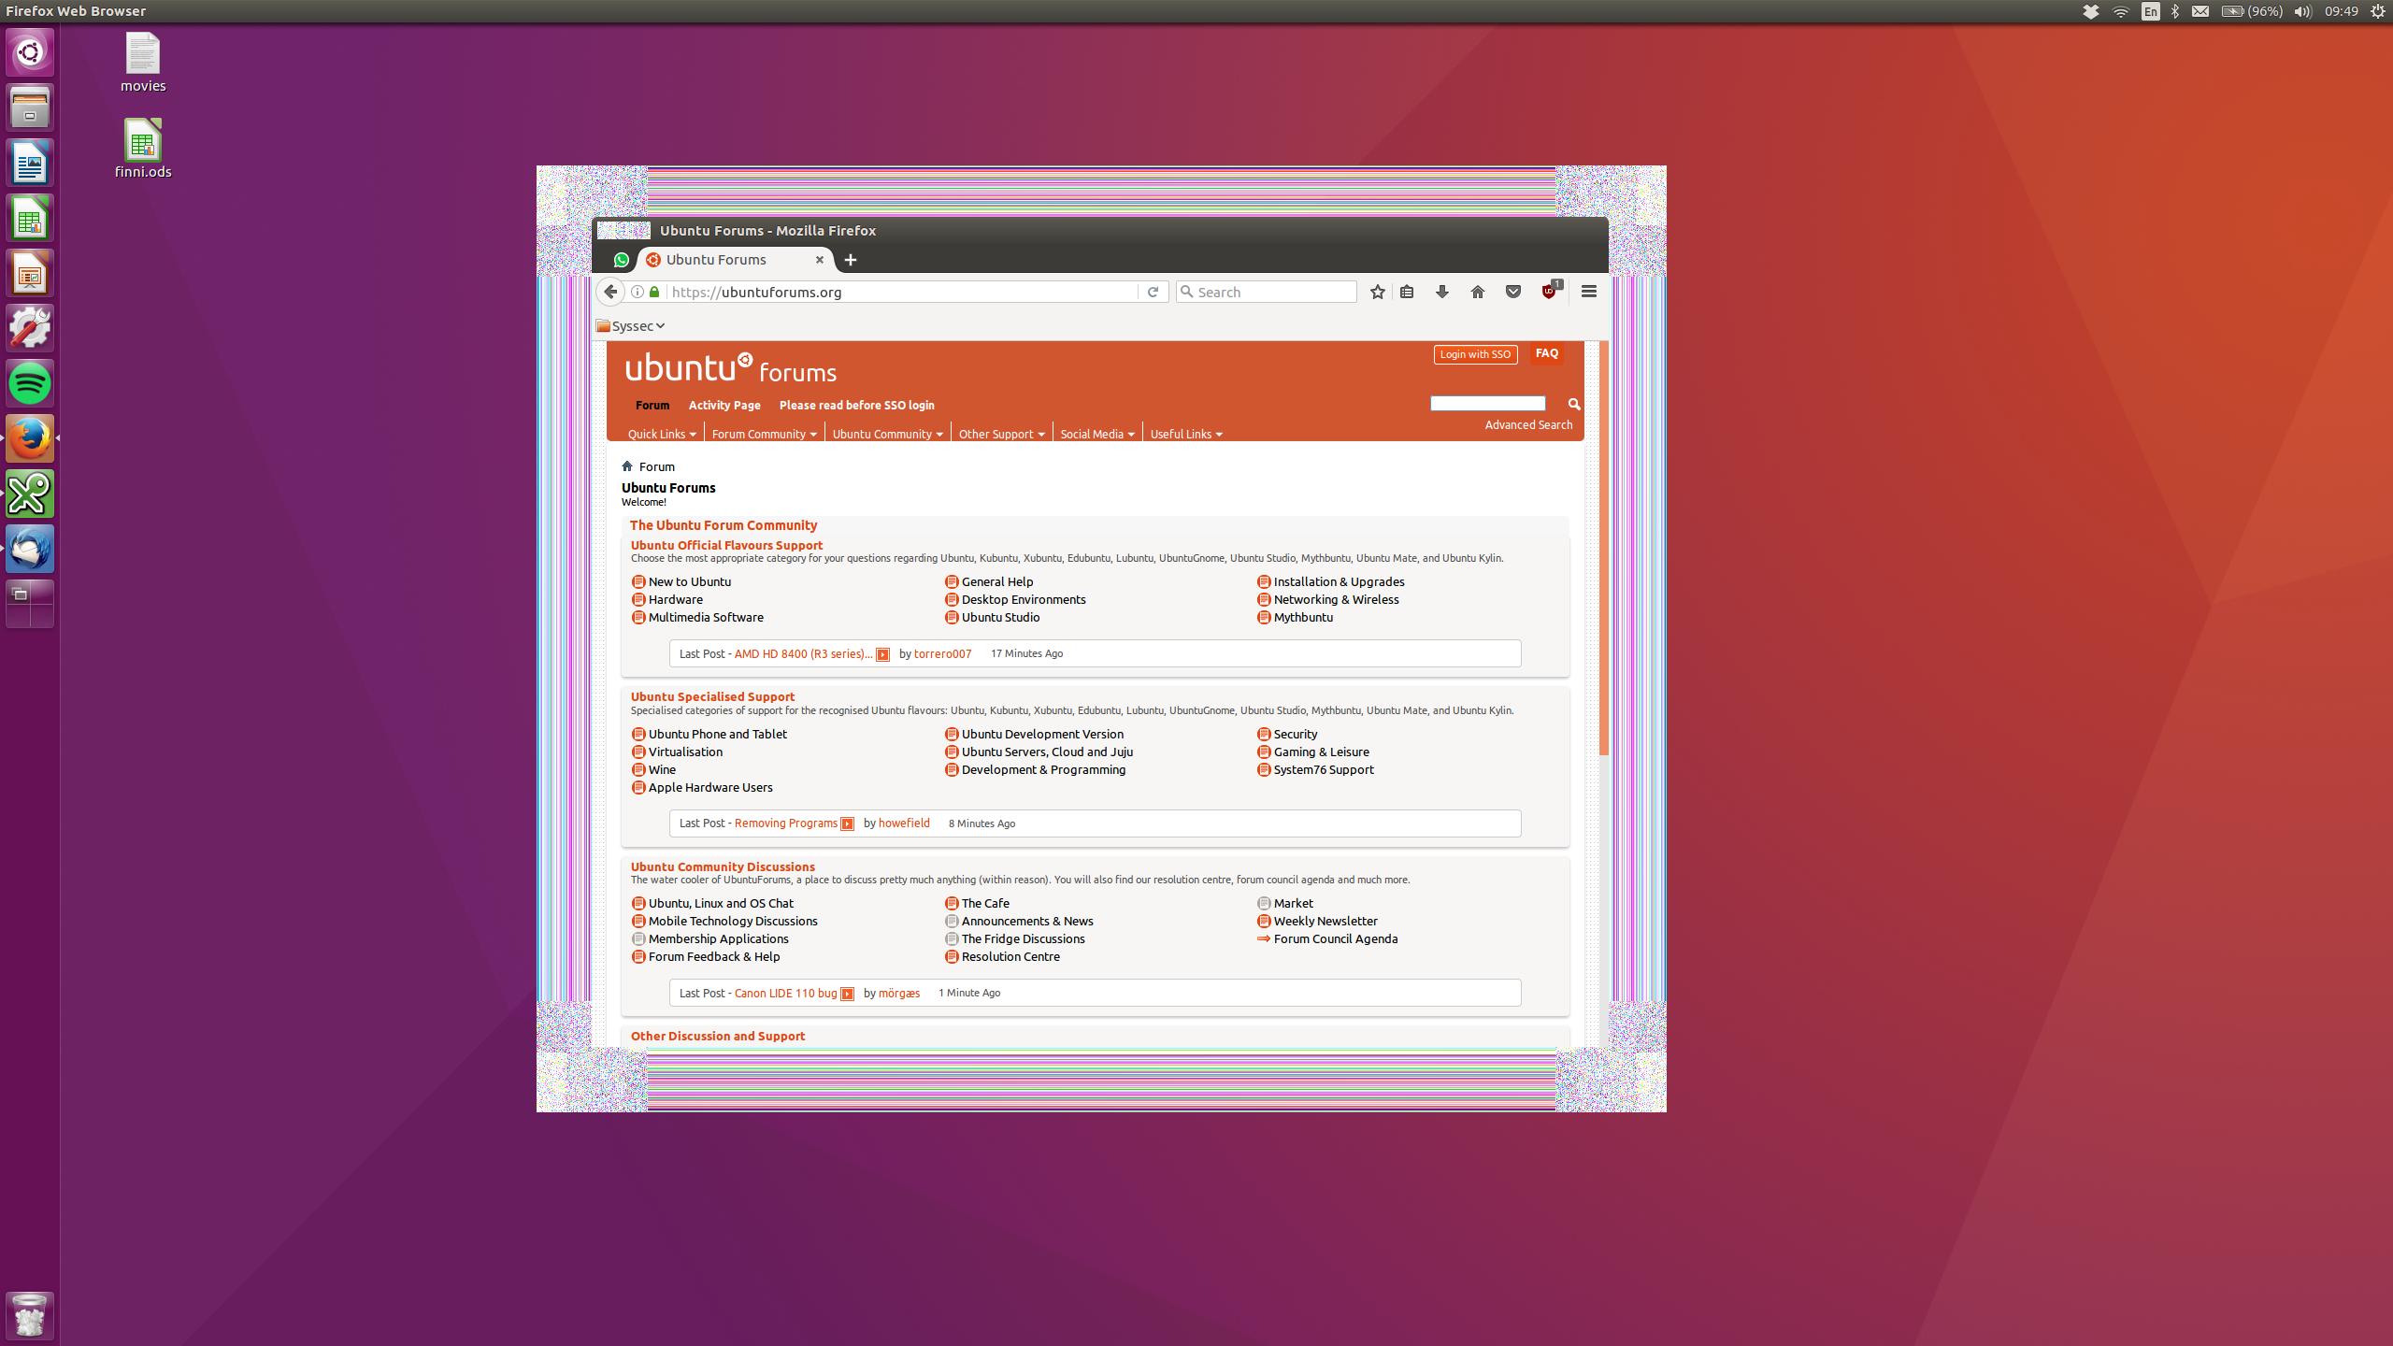
Task: Launch Files manager from launcher
Action: click(x=30, y=107)
